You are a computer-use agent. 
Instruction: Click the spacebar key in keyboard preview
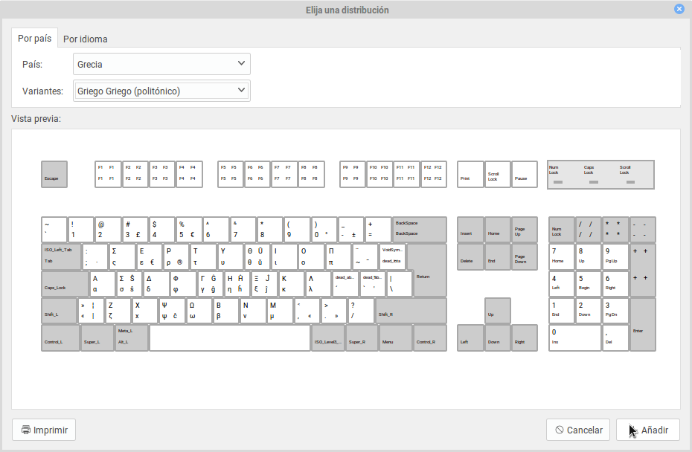tap(229, 338)
